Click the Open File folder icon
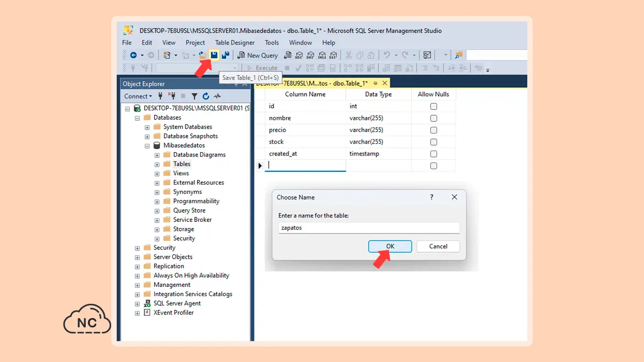 click(203, 55)
